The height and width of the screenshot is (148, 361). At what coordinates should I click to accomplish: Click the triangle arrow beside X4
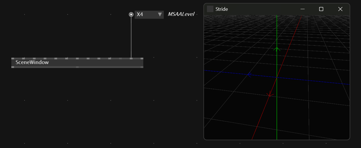(x=160, y=15)
